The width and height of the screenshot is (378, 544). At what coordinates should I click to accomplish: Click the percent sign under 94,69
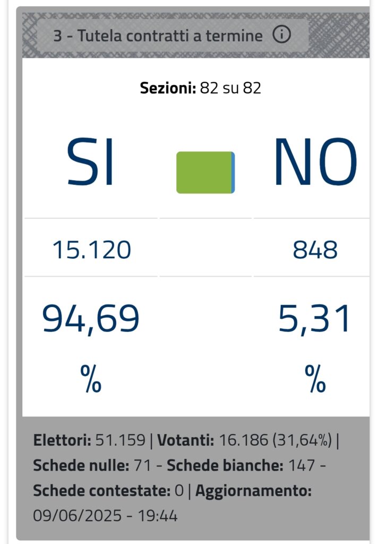point(91,379)
